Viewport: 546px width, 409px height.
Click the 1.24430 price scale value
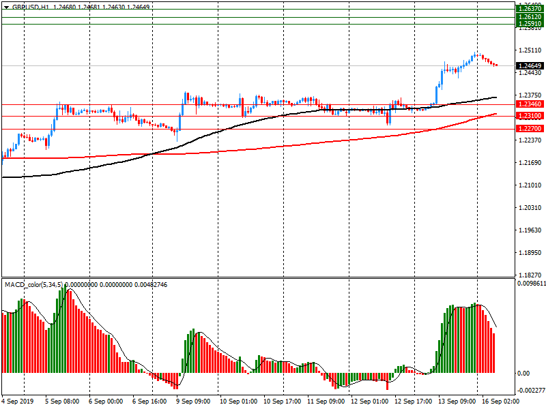530,73
